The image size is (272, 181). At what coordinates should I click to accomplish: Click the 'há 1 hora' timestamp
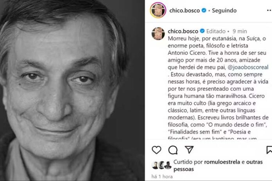click(162, 176)
